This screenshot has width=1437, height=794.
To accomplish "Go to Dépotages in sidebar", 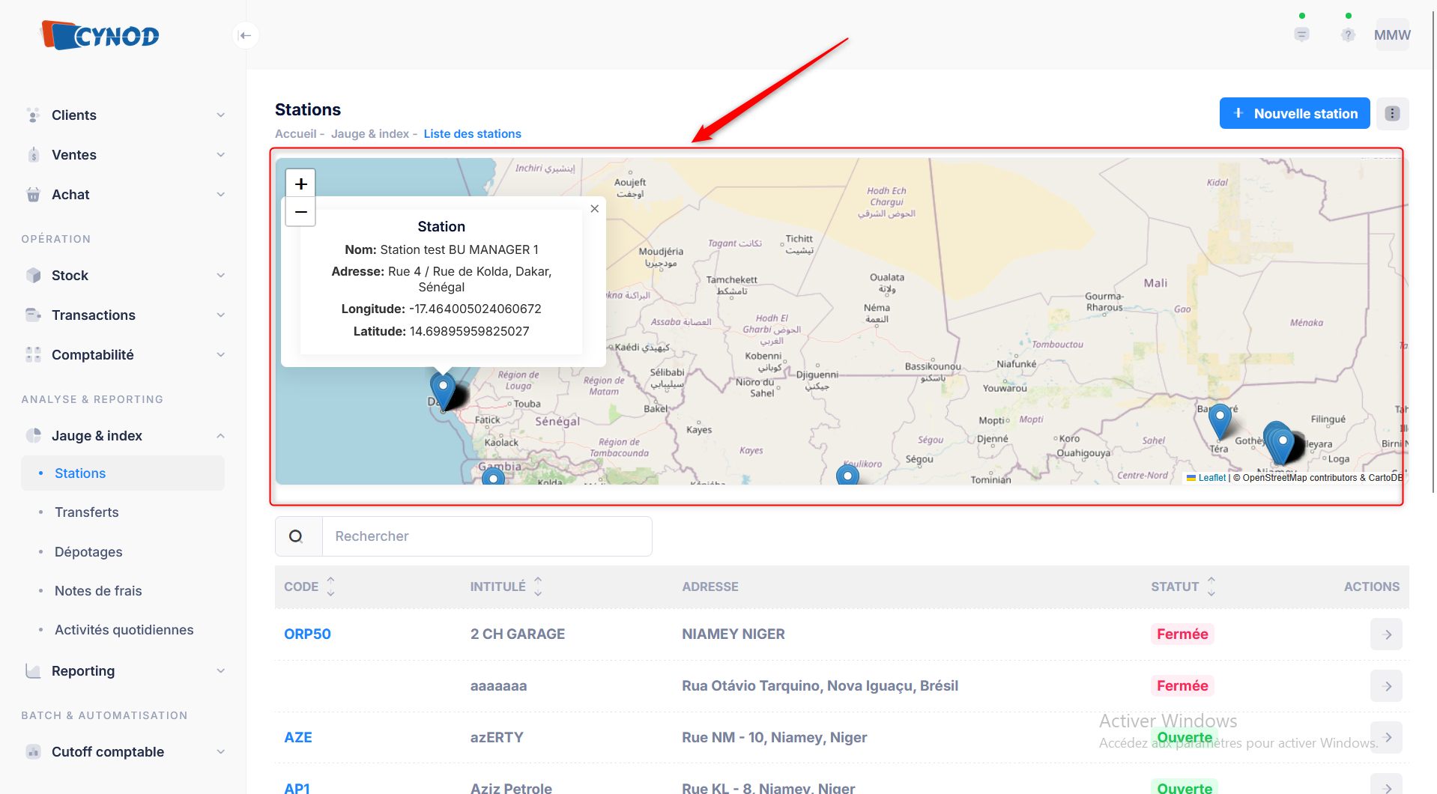I will click(x=88, y=552).
